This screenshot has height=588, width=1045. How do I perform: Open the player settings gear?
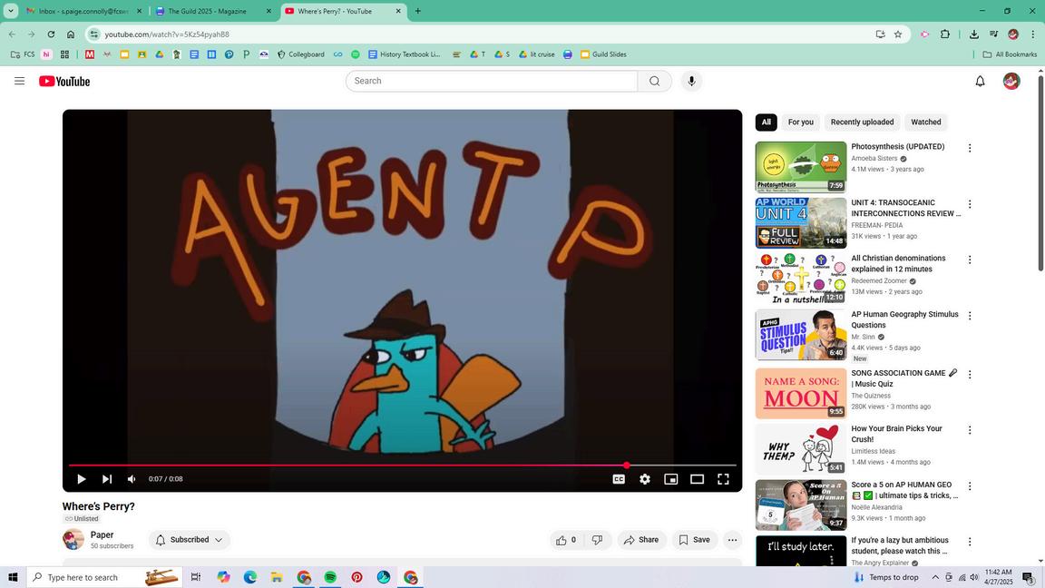pos(644,479)
